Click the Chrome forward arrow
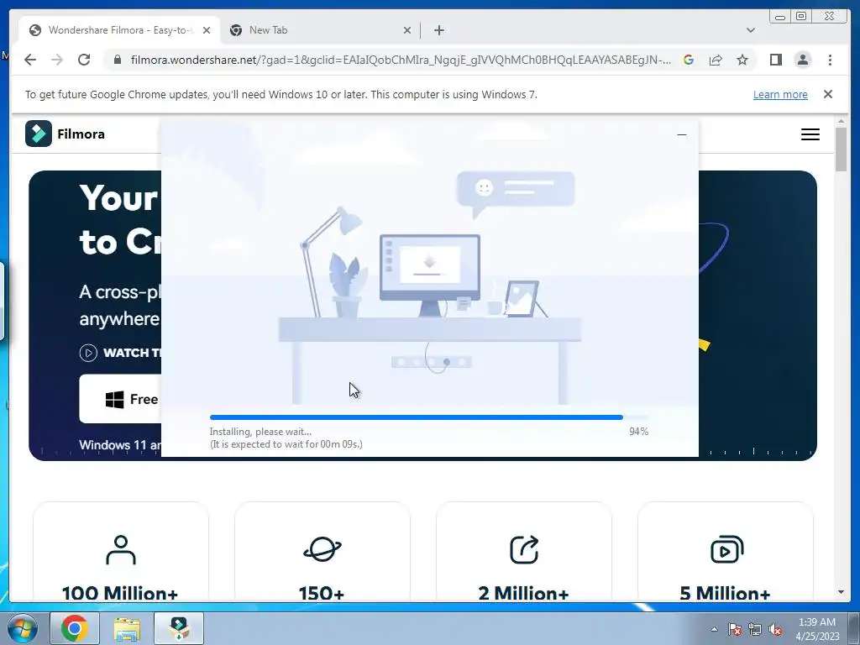 click(57, 60)
